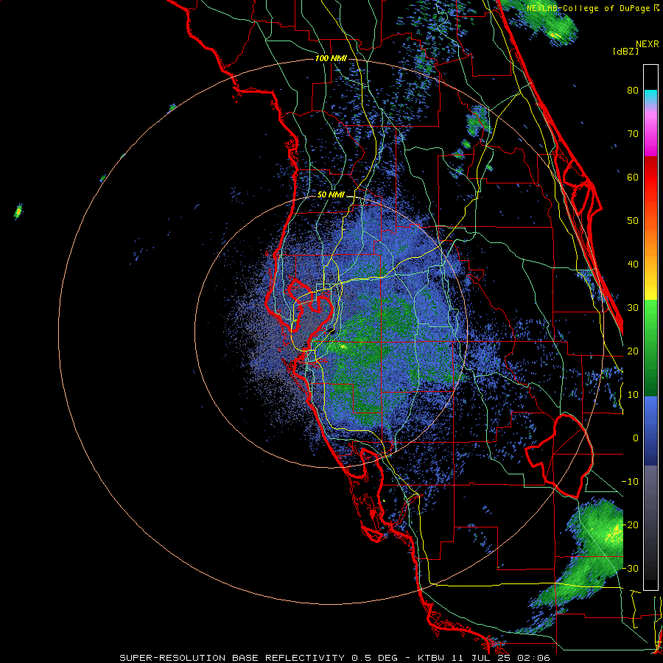Click the "KTBW" station identifier in the caption
Viewport: 663px width, 663px height.
(x=431, y=658)
